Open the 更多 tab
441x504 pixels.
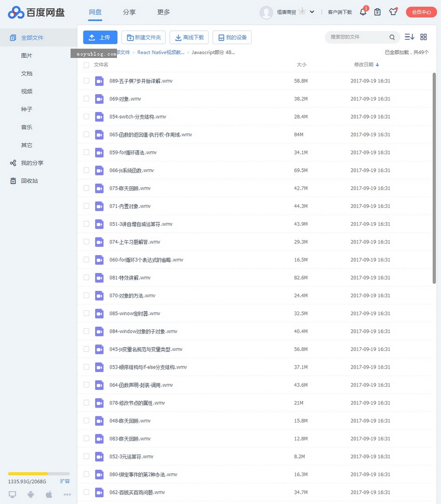click(163, 12)
